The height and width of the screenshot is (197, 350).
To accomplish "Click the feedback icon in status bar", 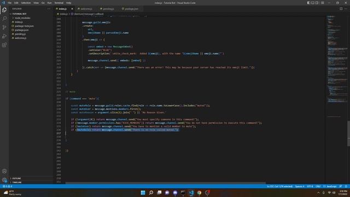I will point(341,186).
